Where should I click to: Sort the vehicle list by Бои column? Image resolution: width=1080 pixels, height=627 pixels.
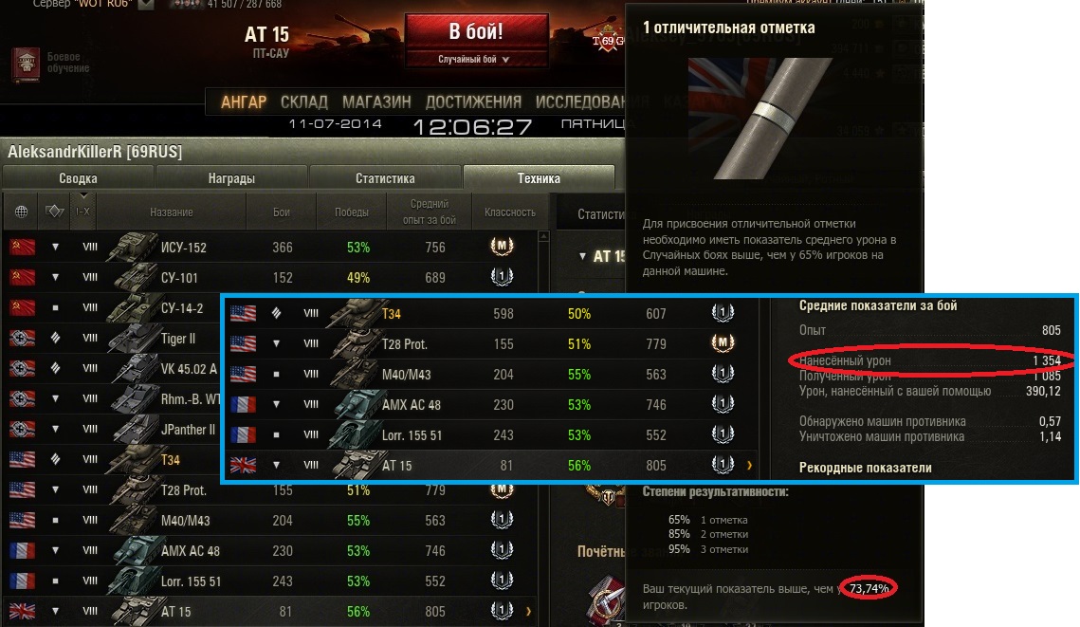(281, 212)
